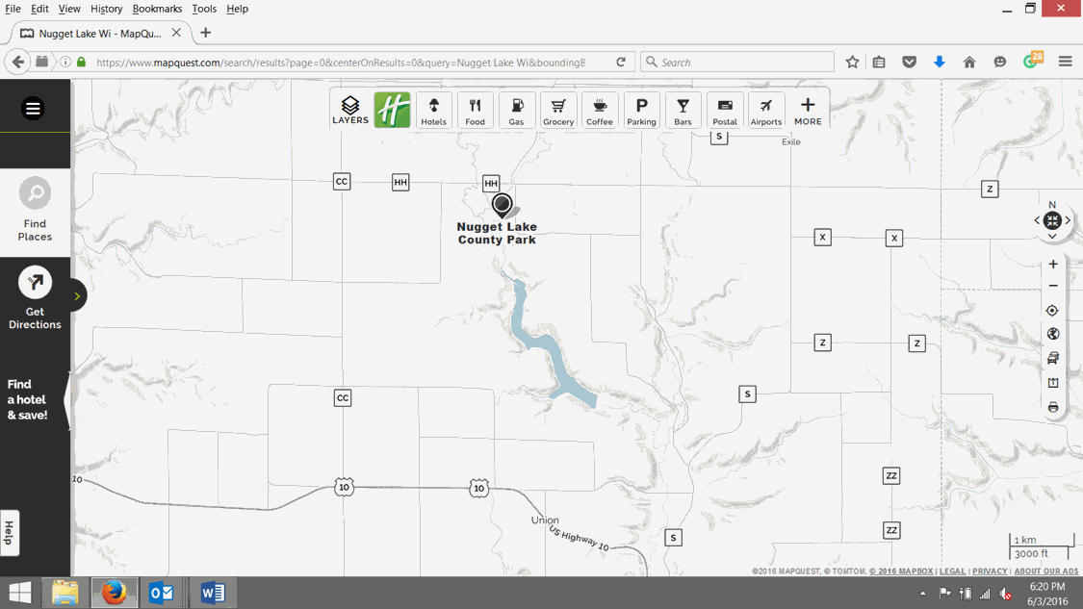Rotate map right with compass arrow
Screen dimensions: 1083x609
(1068, 220)
